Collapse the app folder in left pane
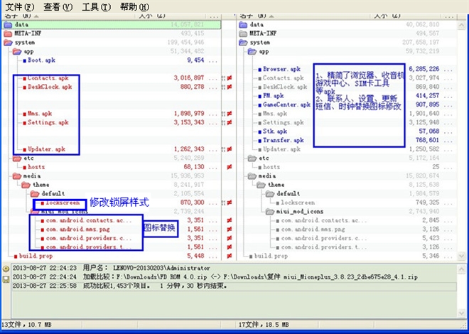Viewport: 469px width, 334px height. pos(17,51)
